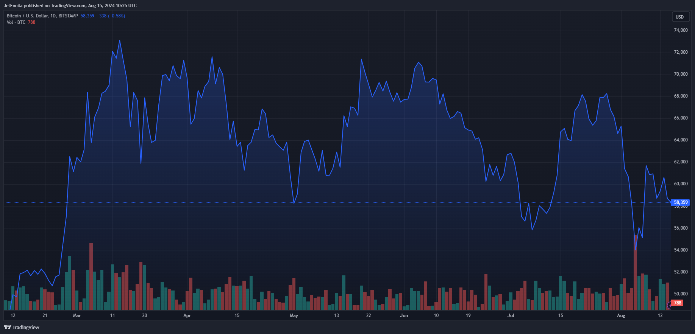Select the Mar date on time axis
This screenshot has height=334, width=695.
click(77, 315)
